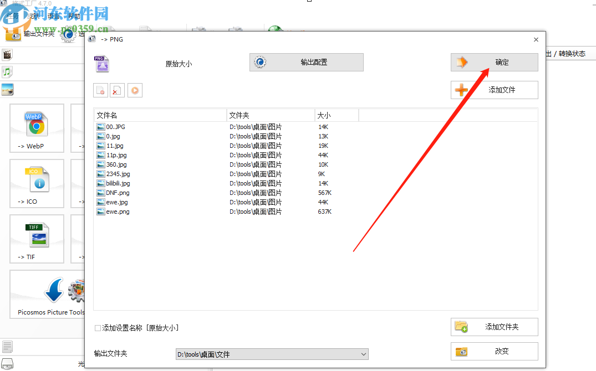Click the file icon beside bilibili.jpg
596x371 pixels.
[101, 183]
